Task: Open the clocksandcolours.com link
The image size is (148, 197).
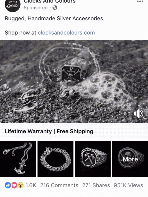Action: [x=66, y=33]
